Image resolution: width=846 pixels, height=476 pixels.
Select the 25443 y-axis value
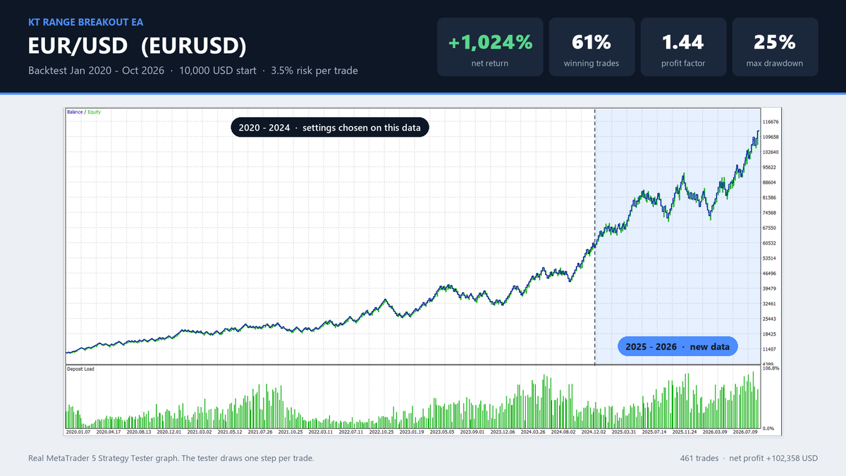[769, 319]
